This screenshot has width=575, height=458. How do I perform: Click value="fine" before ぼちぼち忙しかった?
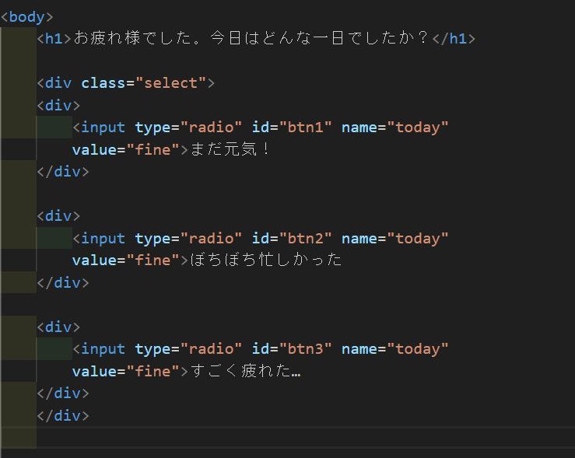(x=126, y=260)
